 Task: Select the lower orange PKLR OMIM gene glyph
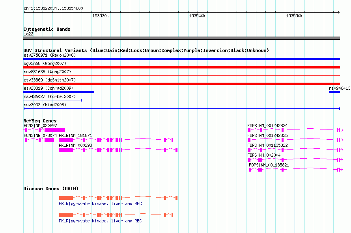click(116, 215)
